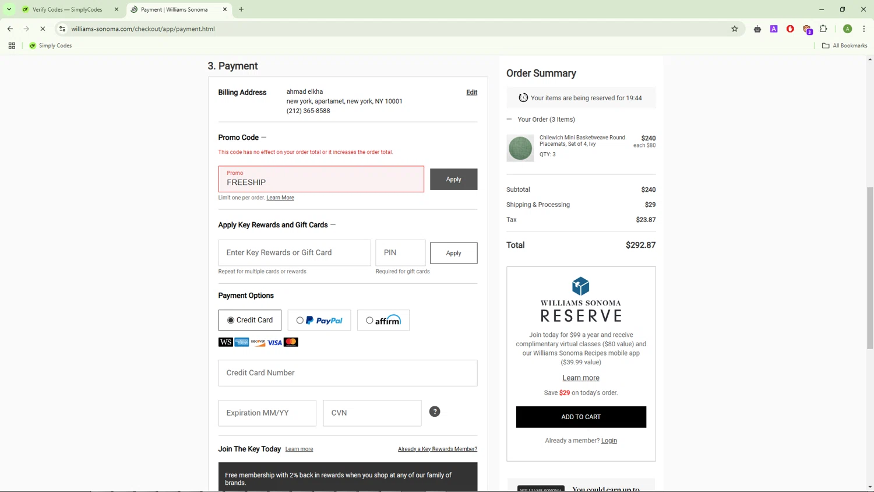Click the Williams Sonoma Reserve box logo
The height and width of the screenshot is (492, 874).
pos(581,286)
